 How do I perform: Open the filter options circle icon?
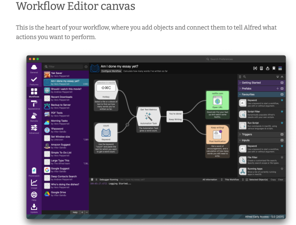point(86,67)
